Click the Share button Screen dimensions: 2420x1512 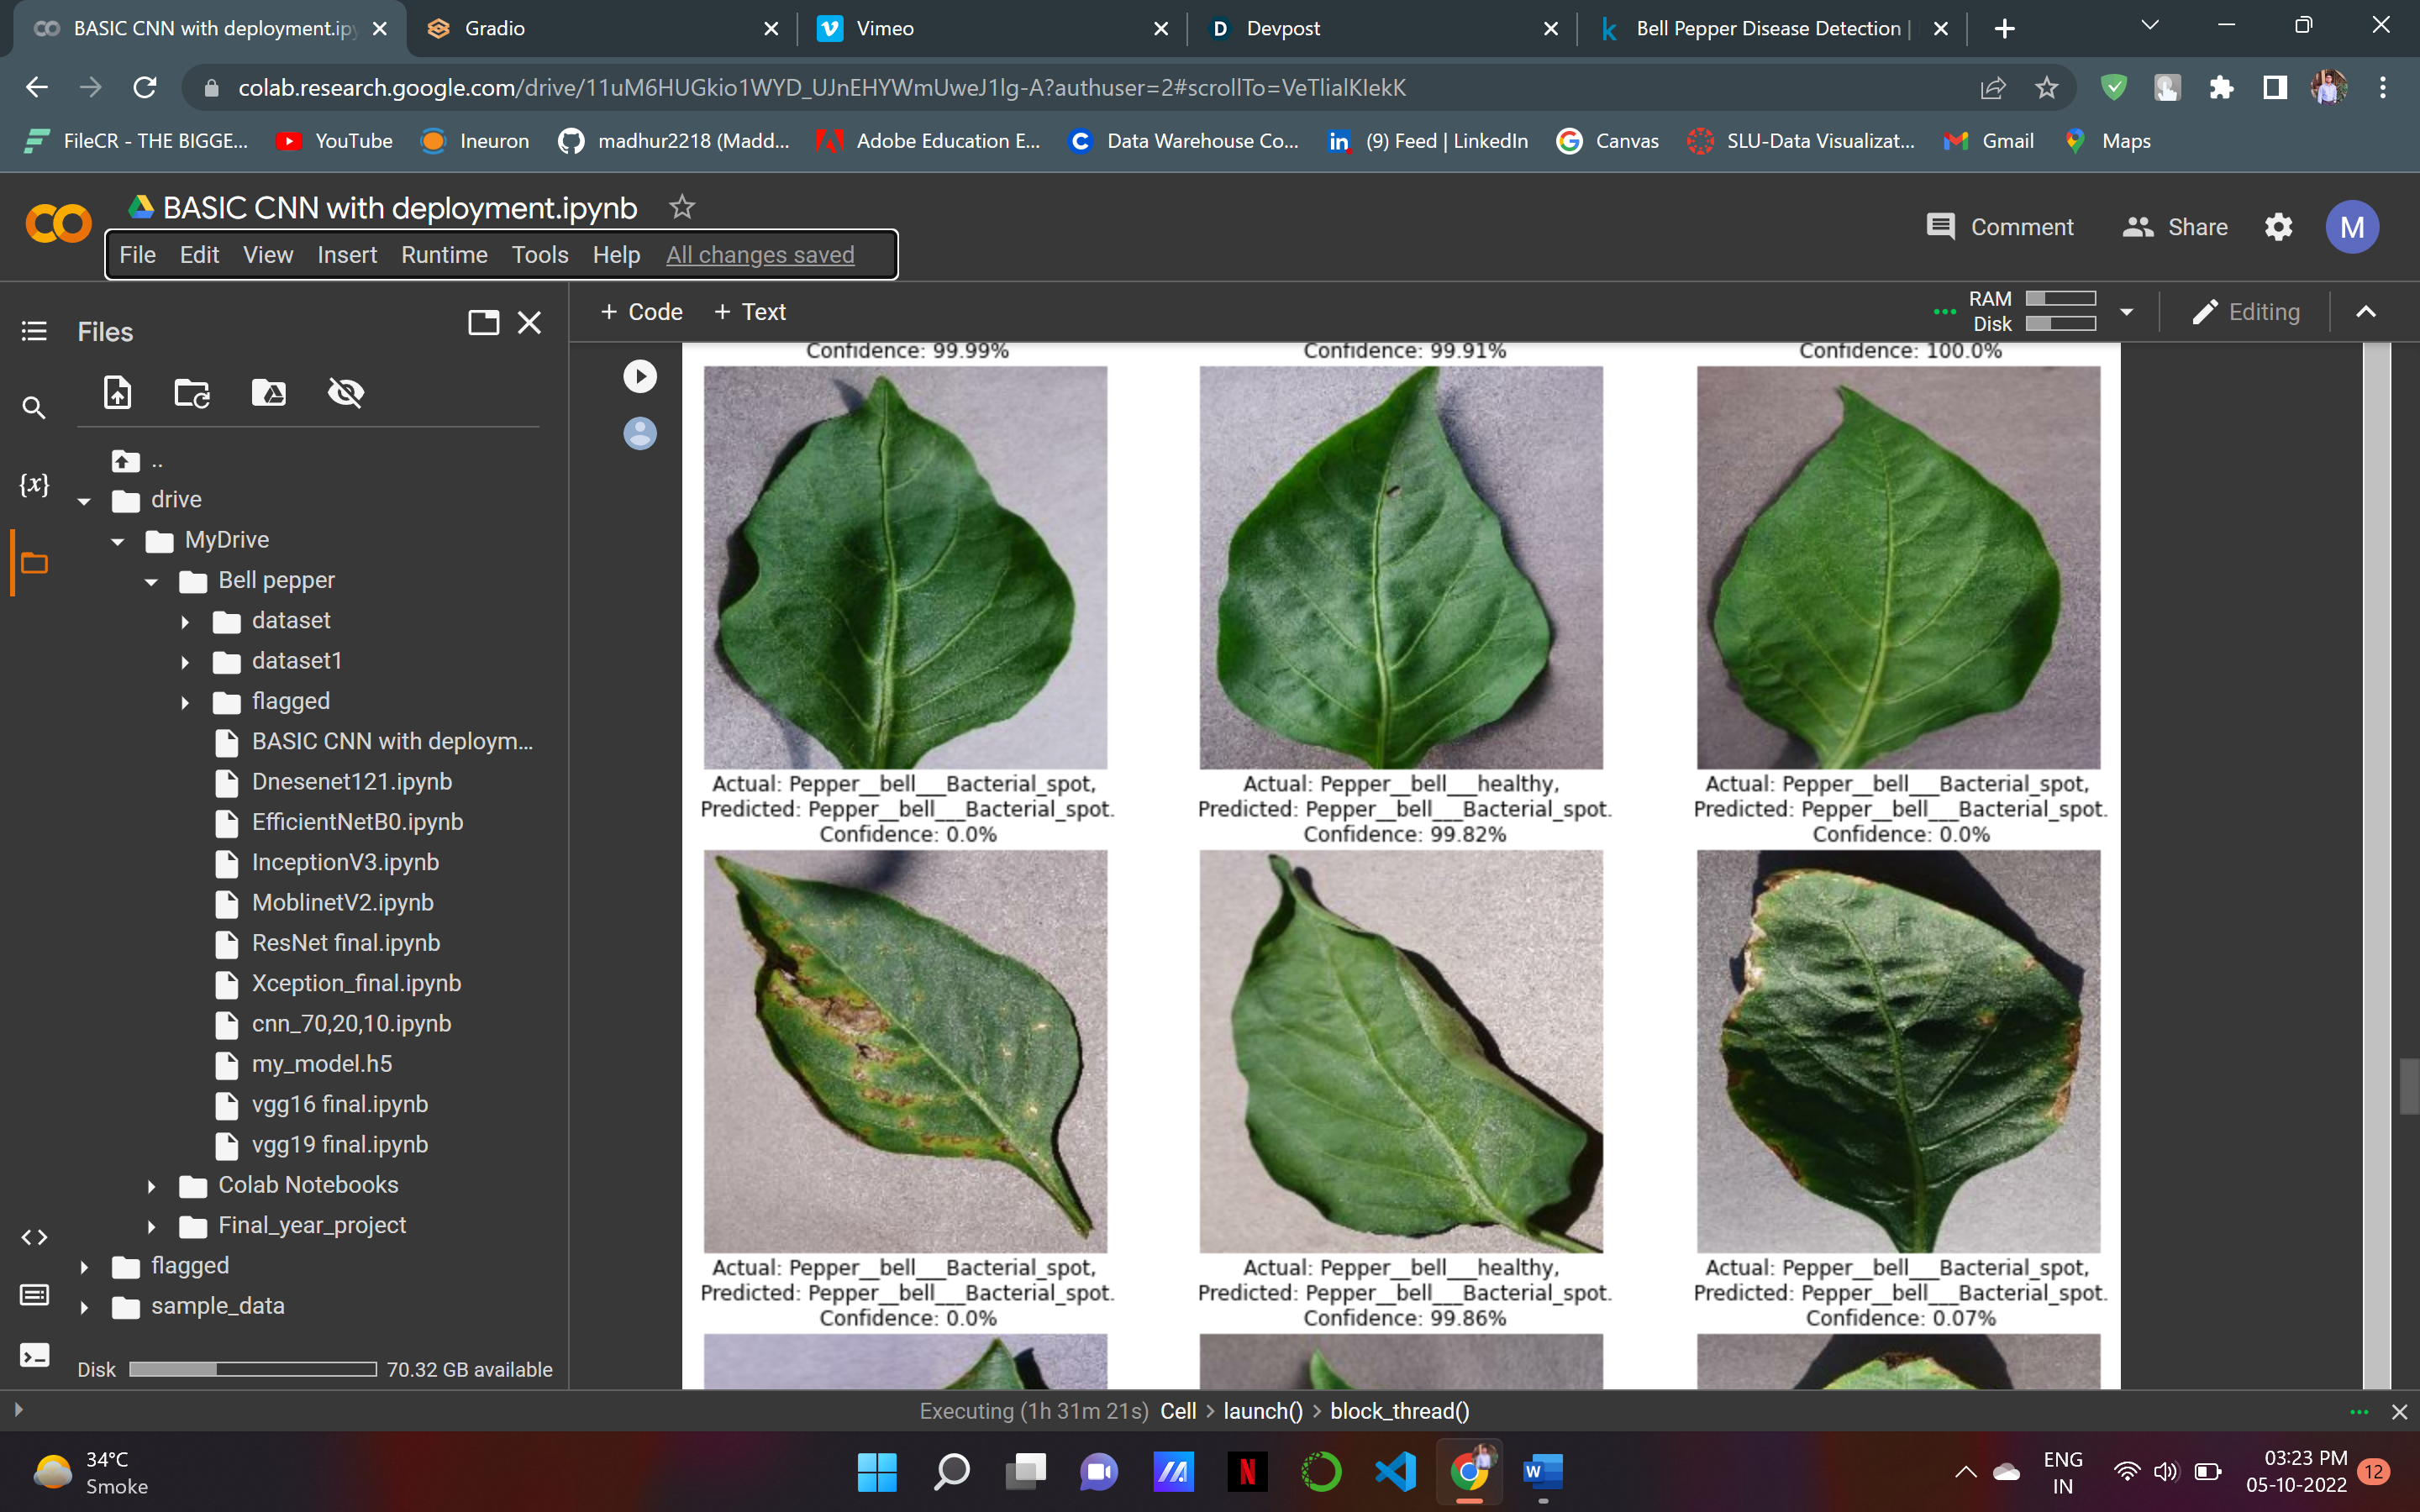click(2175, 227)
